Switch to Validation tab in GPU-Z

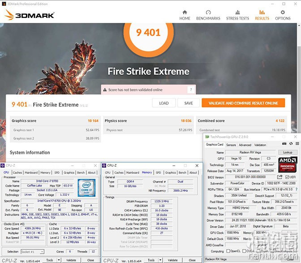[260, 145]
